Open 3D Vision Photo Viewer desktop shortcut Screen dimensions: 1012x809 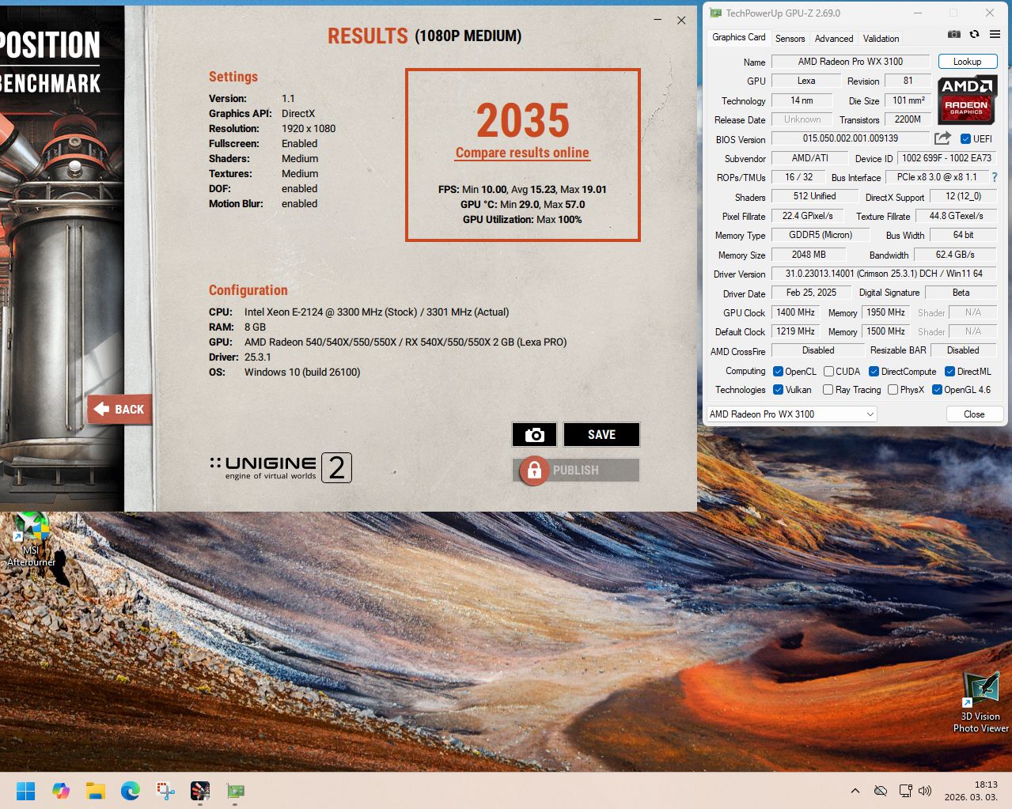pyautogui.click(x=980, y=702)
